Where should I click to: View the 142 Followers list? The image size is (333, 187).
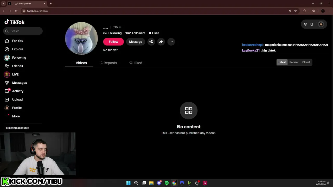[x=135, y=33]
